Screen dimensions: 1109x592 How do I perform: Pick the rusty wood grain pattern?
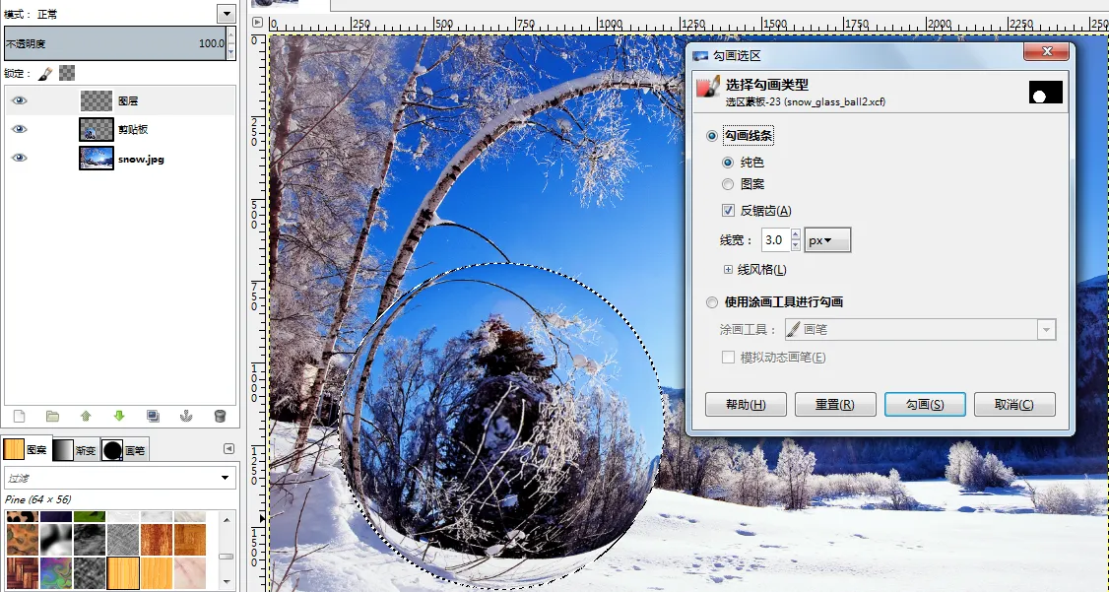click(157, 540)
